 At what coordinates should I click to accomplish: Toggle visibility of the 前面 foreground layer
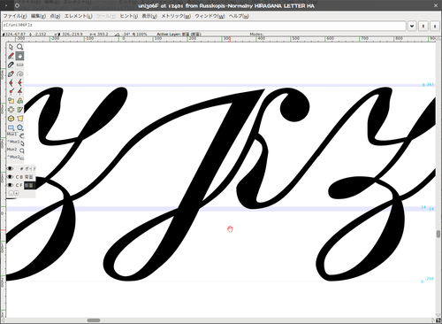point(11,185)
